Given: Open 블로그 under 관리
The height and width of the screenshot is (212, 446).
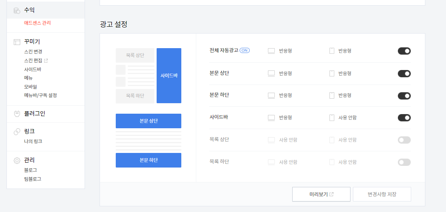Looking at the screenshot, I should point(31,170).
